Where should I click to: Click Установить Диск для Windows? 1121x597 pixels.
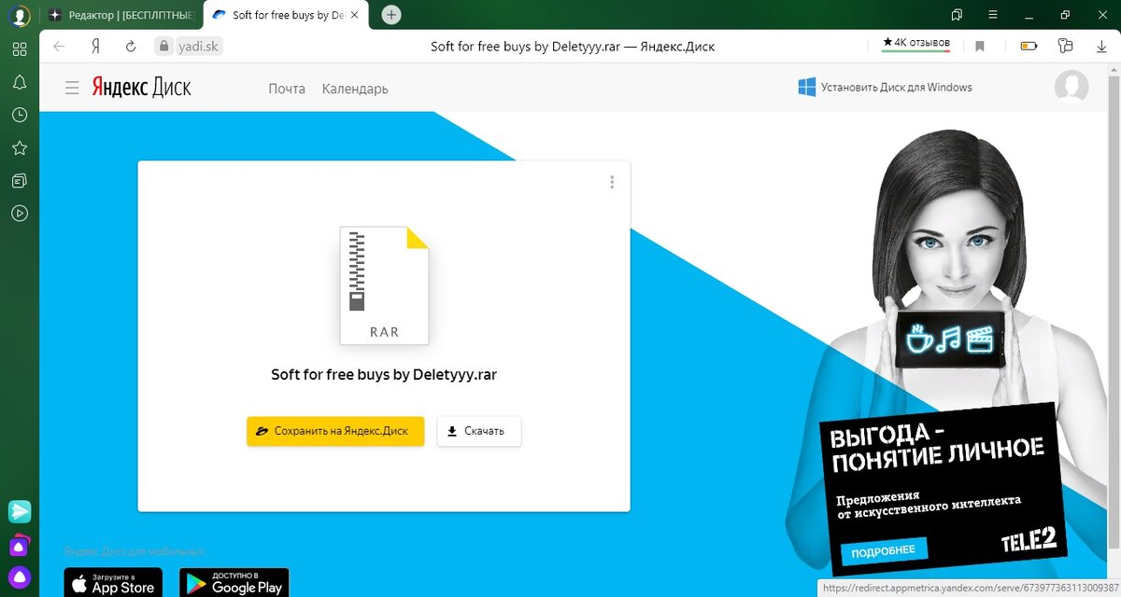885,87
